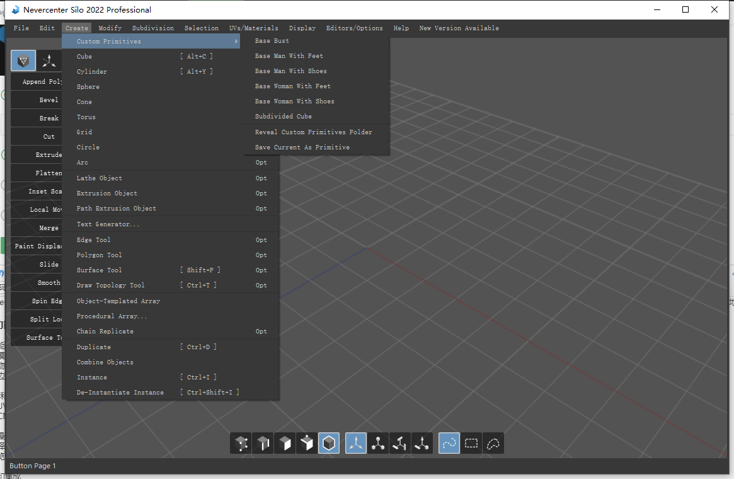Screen dimensions: 734x479
Task: Choose Base Man With Feet
Action: point(314,55)
